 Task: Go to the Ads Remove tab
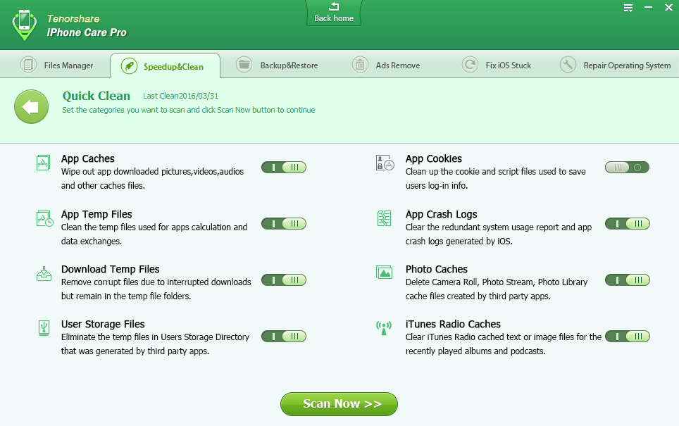387,65
